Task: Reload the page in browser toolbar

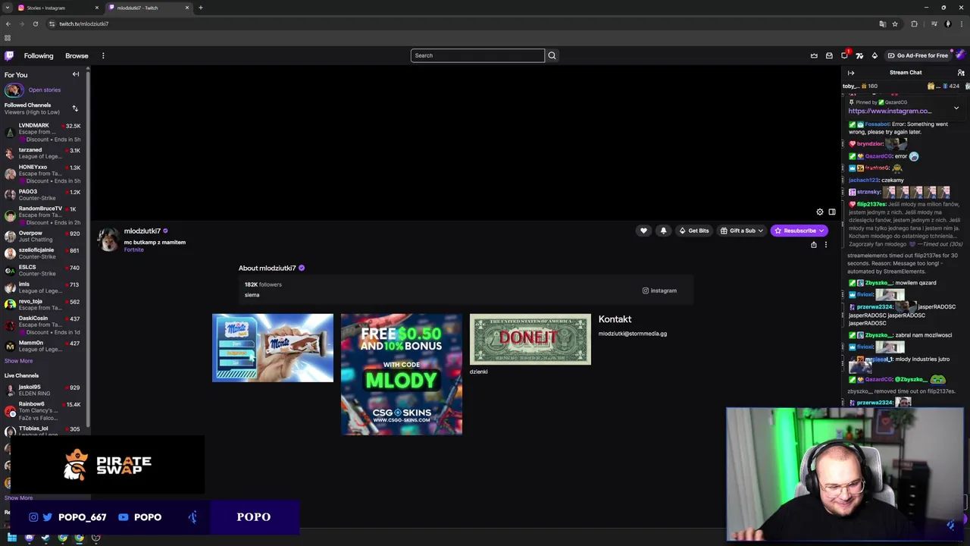Action: coord(36,24)
